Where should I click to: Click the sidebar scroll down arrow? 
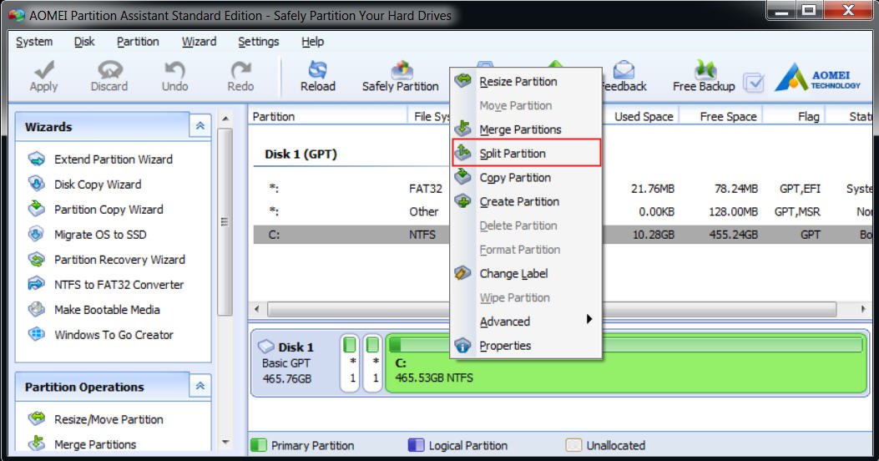(x=225, y=442)
